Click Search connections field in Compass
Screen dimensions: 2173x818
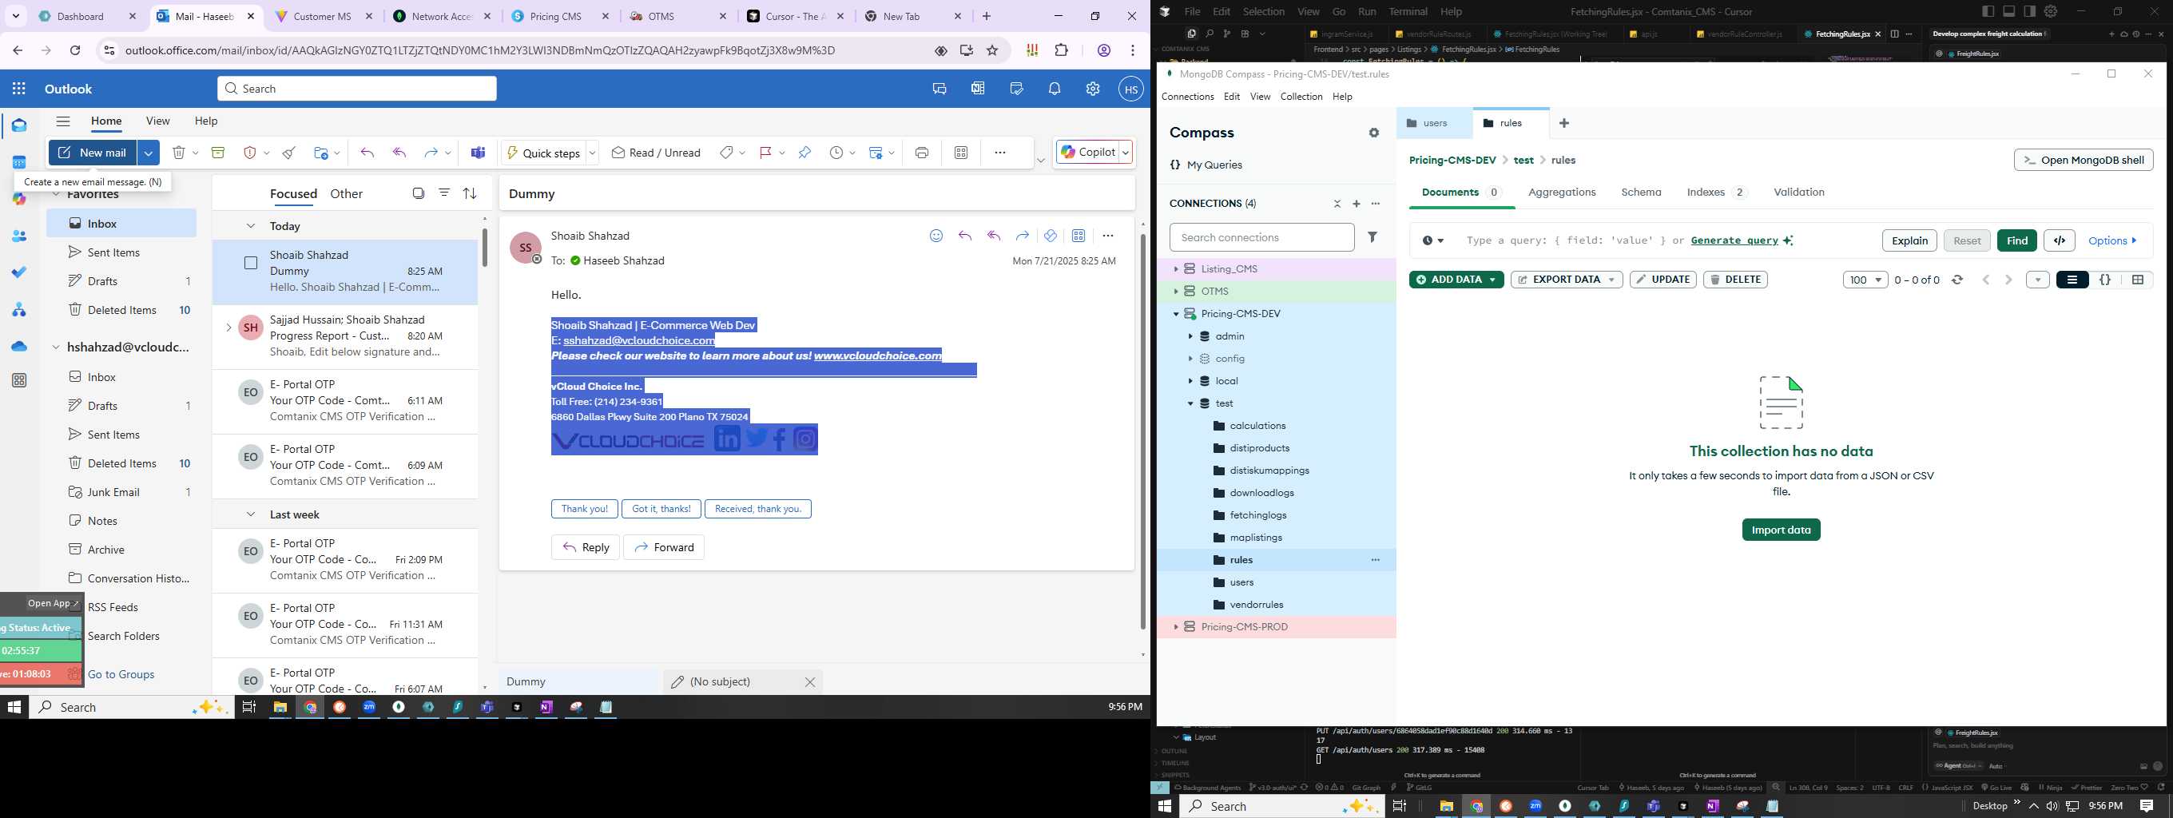click(x=1261, y=238)
